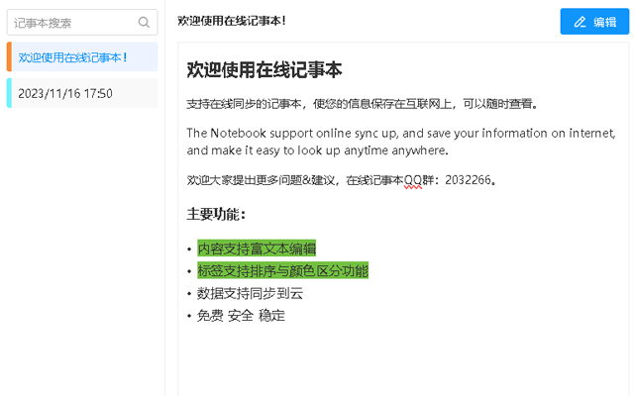
Task: Click the bullet item 数据支持同步到云
Action: point(250,293)
